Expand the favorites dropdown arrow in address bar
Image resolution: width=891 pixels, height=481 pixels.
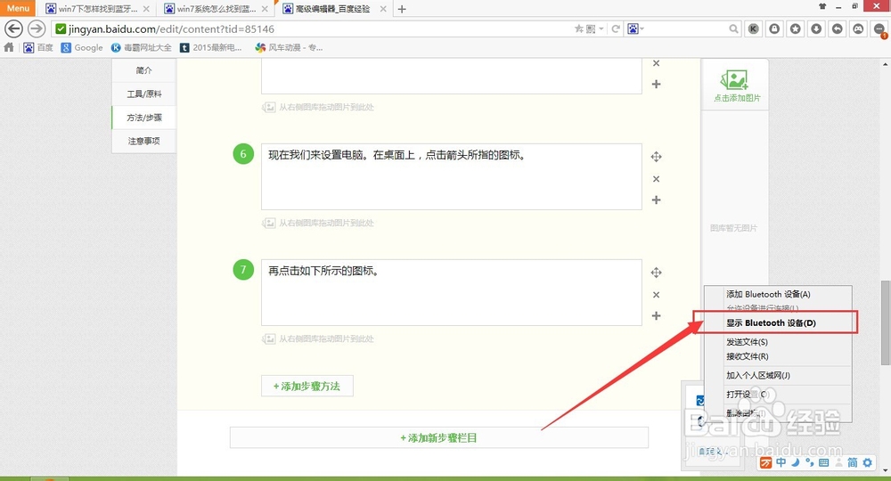pos(601,29)
